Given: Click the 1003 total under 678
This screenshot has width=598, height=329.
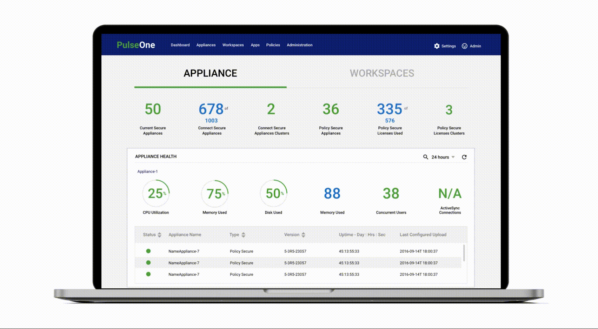Looking at the screenshot, I should pyautogui.click(x=211, y=121).
